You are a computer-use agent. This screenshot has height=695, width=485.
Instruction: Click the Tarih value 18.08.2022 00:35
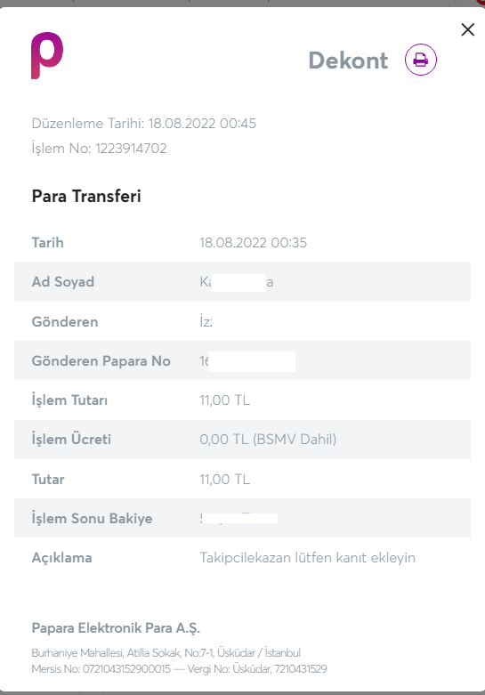tap(253, 242)
